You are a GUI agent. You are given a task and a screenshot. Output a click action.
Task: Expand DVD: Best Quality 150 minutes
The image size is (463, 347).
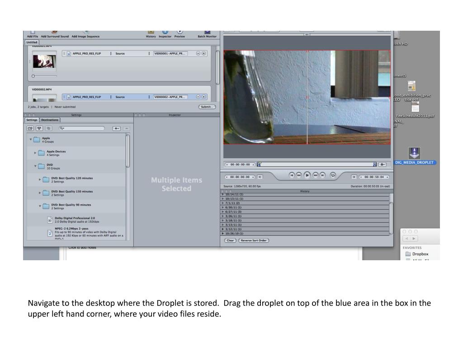(40, 192)
